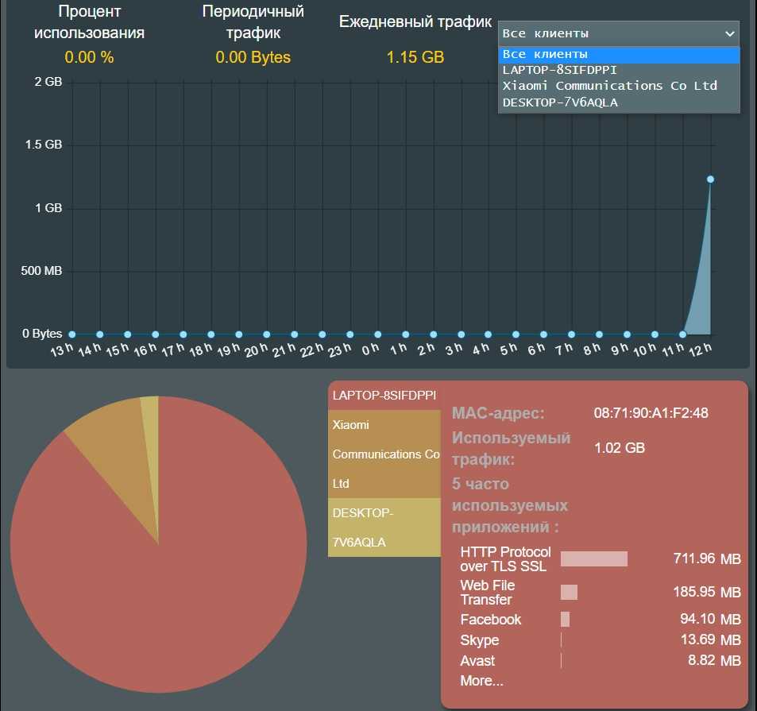This screenshot has width=757, height=711.
Task: Click the 0h data point on graph
Action: click(377, 334)
